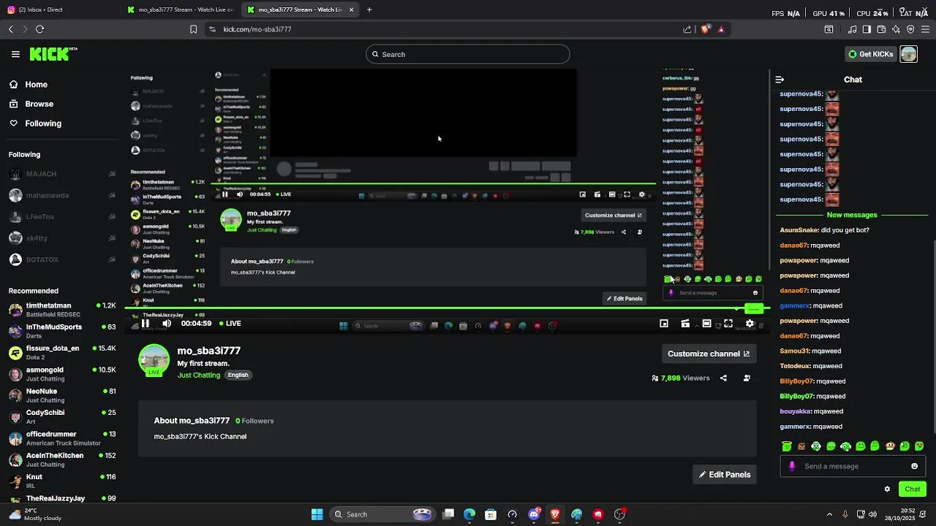
Task: Go to Following in sidebar
Action: point(42,123)
